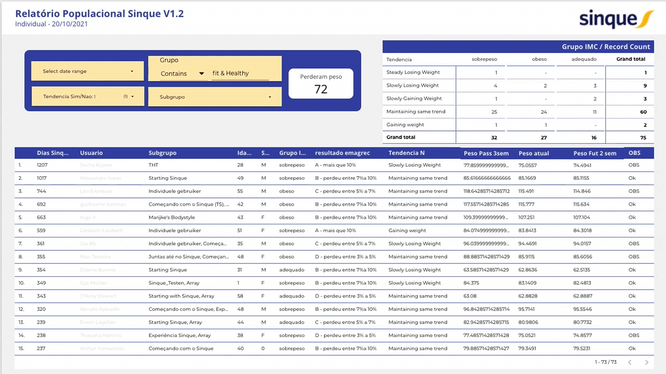Sort by Peso Fut 2 sem header
The height and width of the screenshot is (374, 666).
[x=595, y=153]
